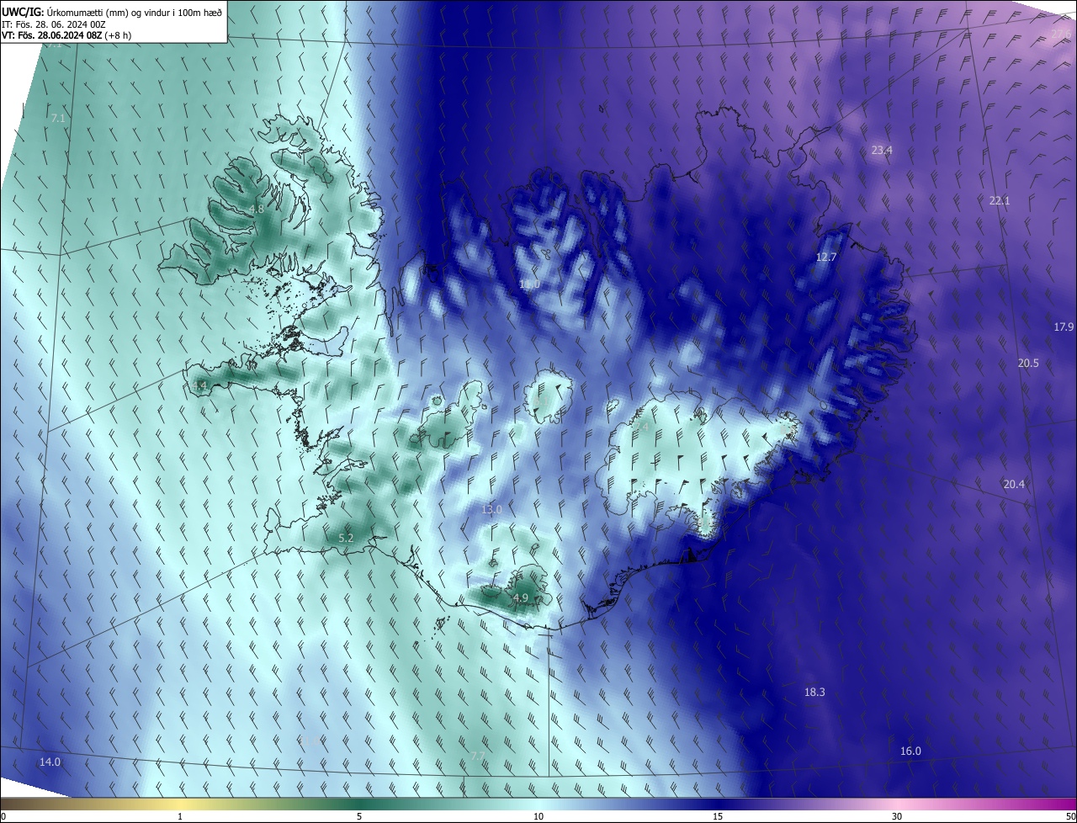This screenshot has height=823, width=1077.
Task: Click the 15 tick on the color scale
Action: click(x=718, y=816)
